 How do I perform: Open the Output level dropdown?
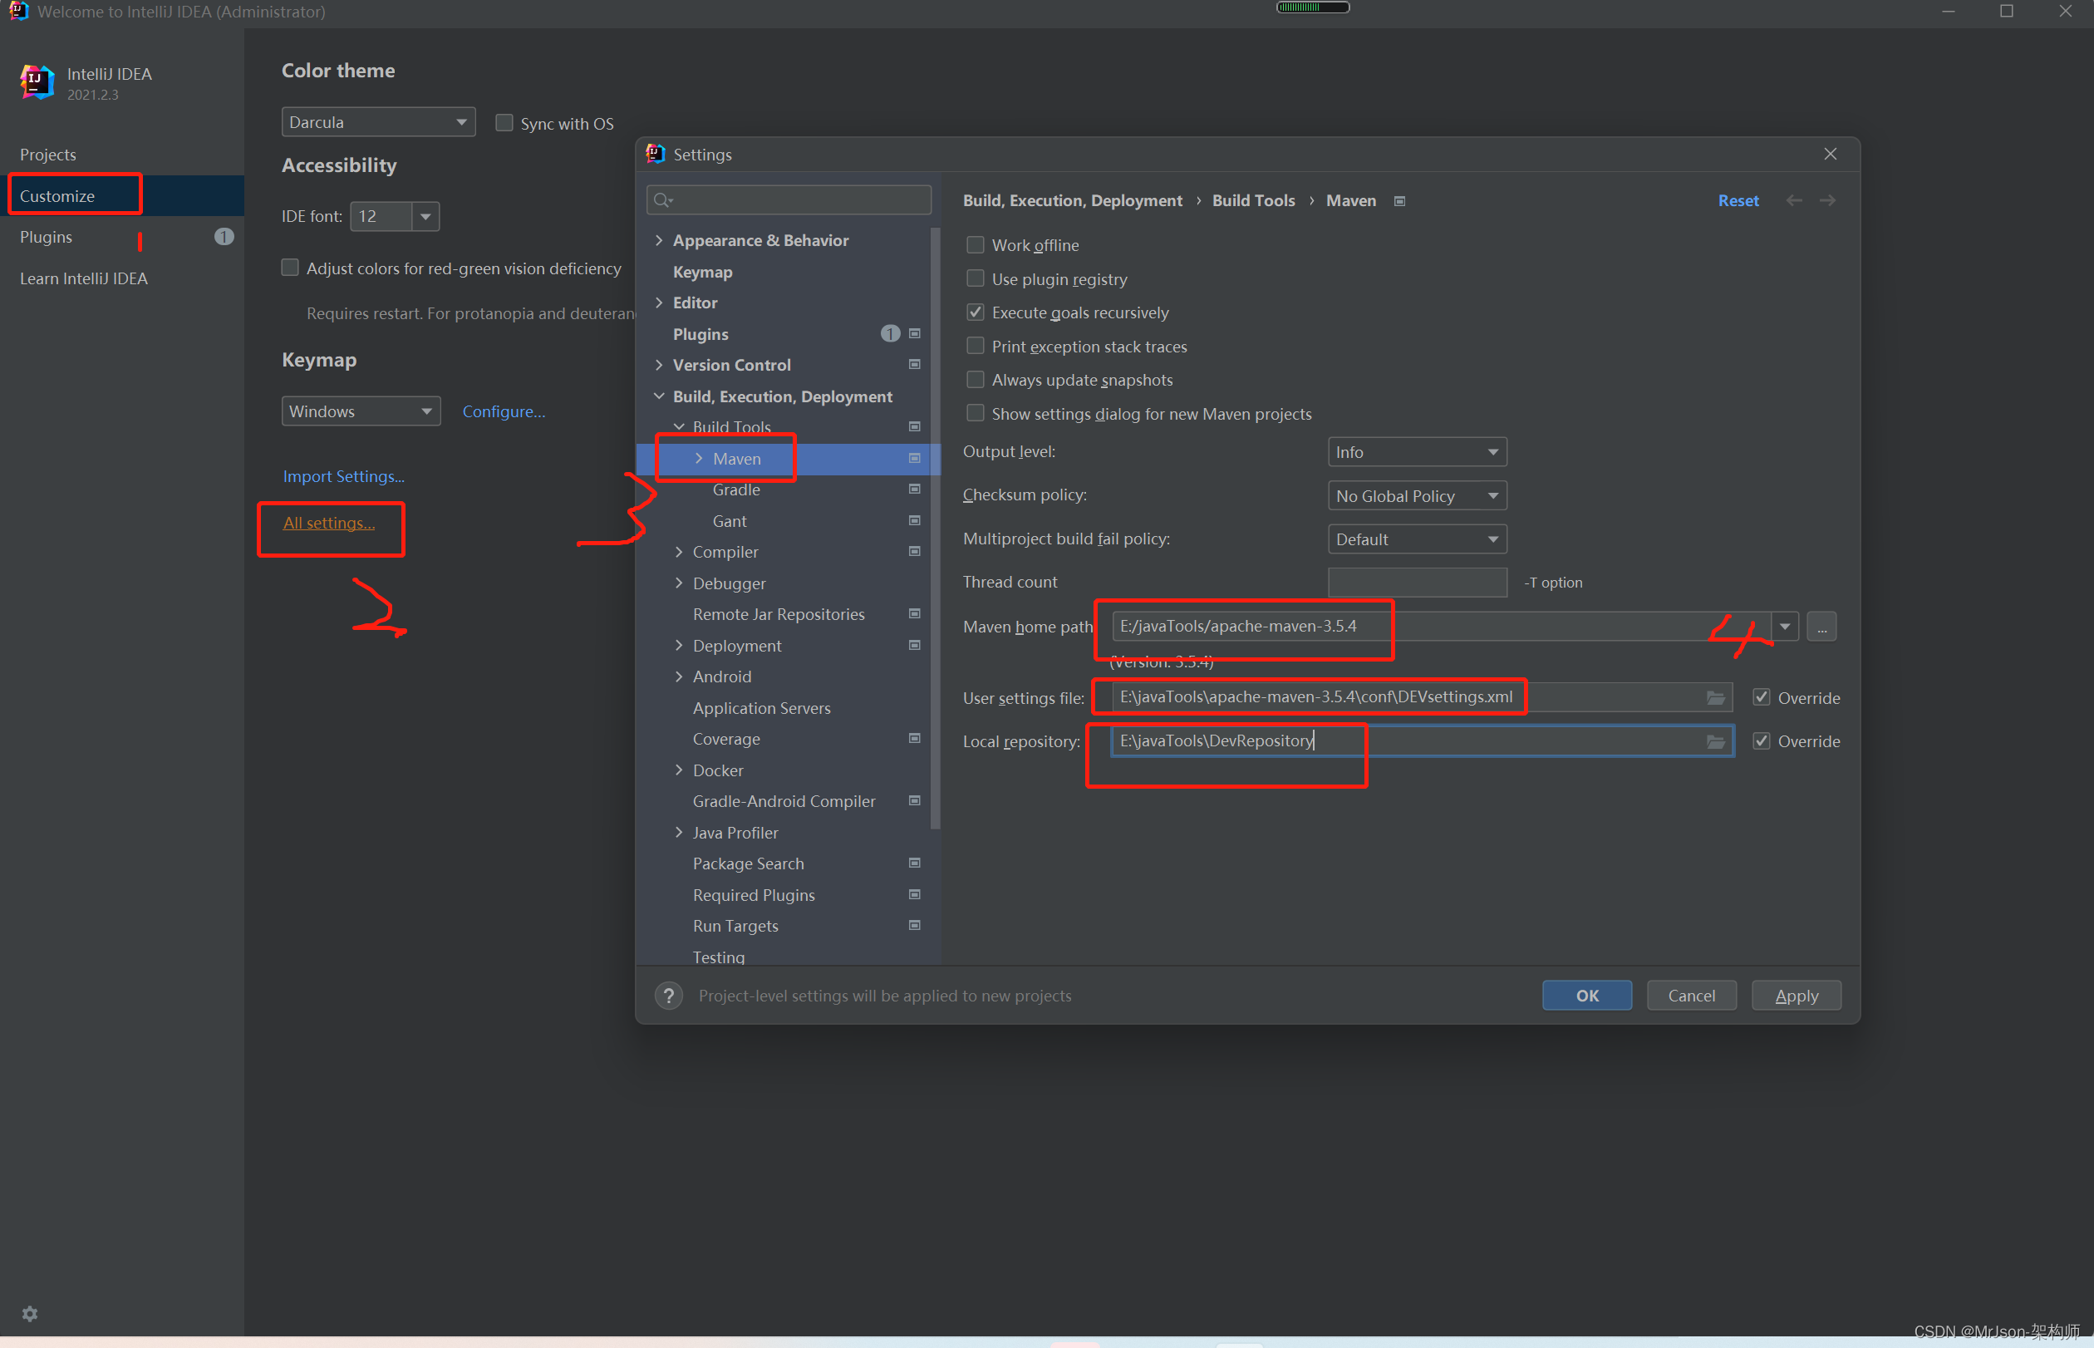1416,453
